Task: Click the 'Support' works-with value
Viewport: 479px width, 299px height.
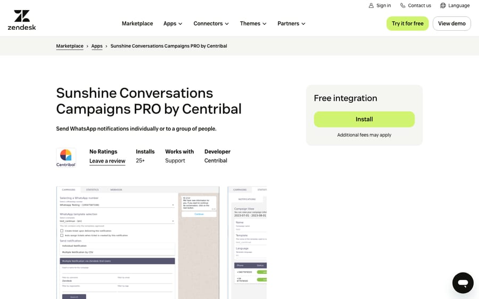Action: pyautogui.click(x=175, y=160)
